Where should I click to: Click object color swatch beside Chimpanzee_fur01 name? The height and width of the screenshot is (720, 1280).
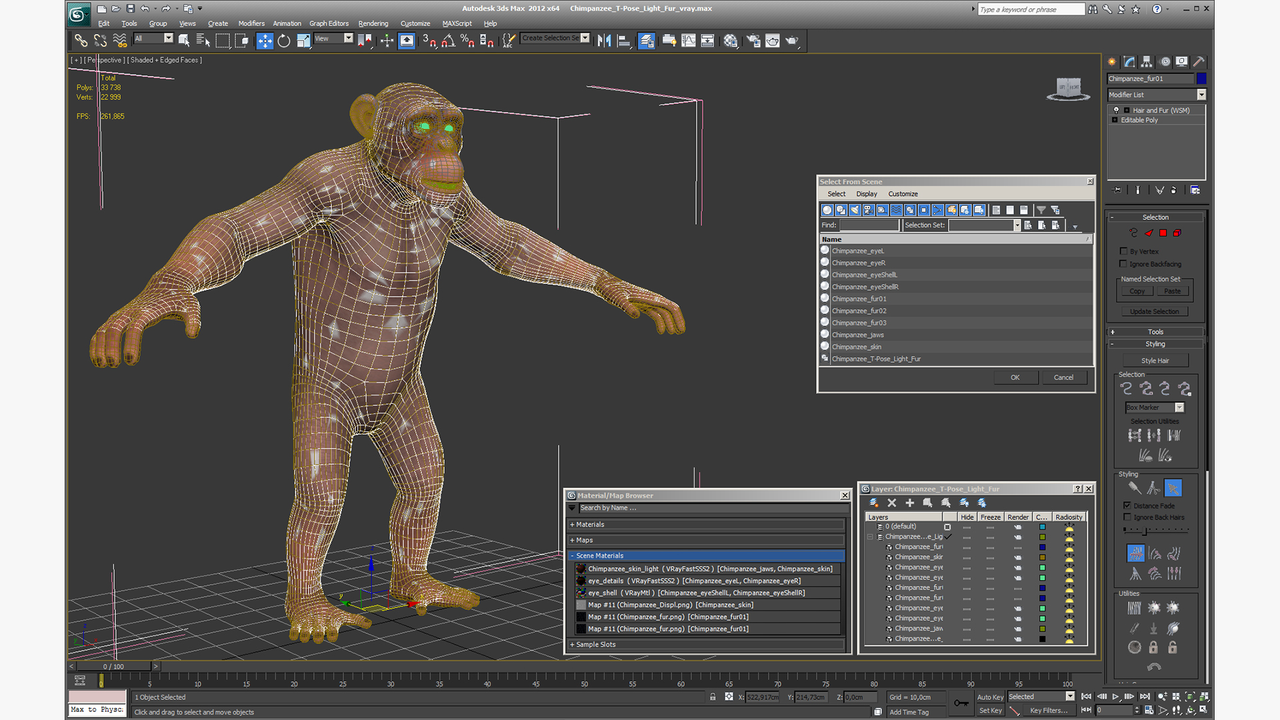point(1201,79)
